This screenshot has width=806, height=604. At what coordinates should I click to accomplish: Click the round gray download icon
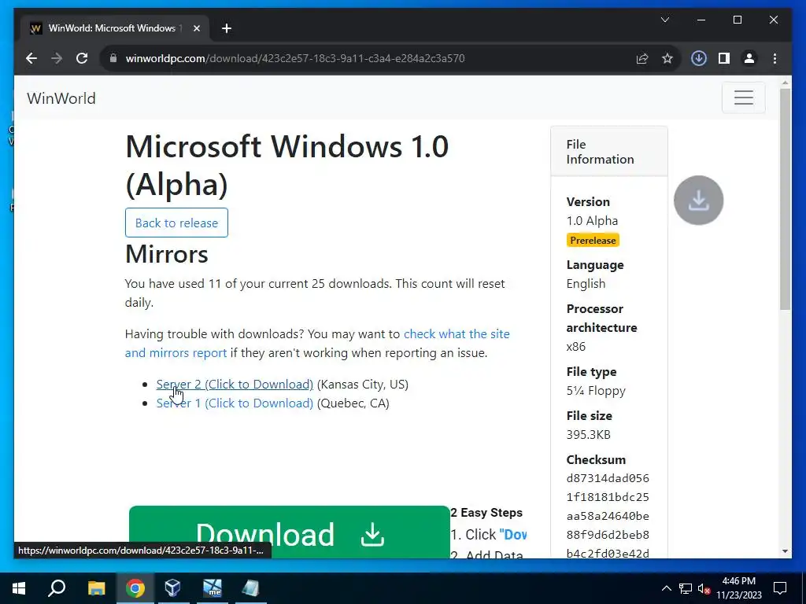click(699, 201)
